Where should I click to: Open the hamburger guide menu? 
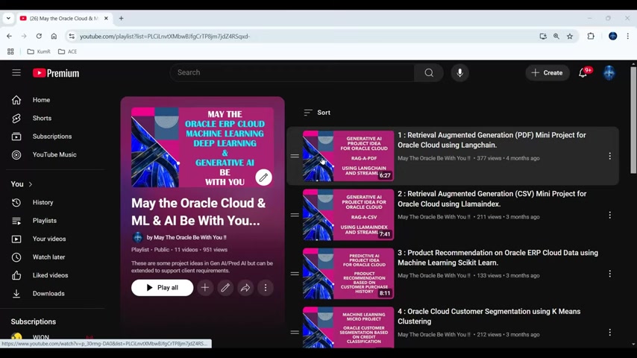pyautogui.click(x=16, y=73)
